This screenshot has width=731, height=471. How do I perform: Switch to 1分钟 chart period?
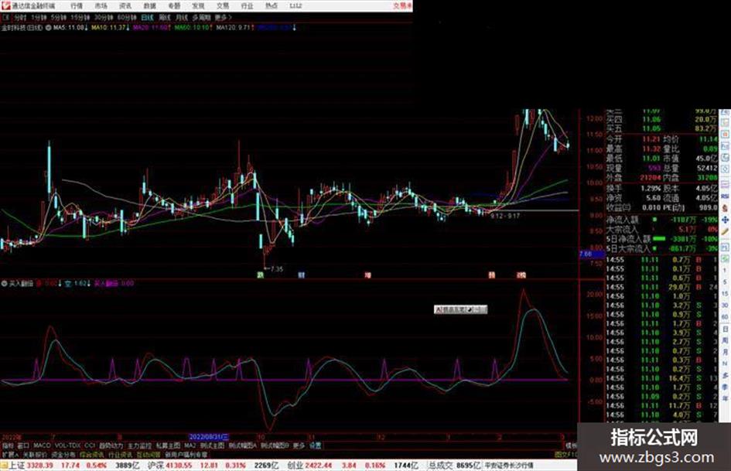(x=39, y=17)
